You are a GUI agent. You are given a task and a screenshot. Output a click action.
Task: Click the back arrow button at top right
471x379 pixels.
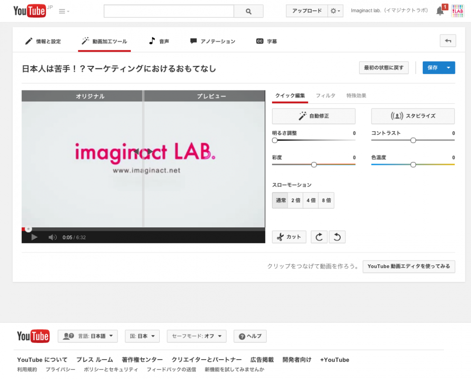coord(448,41)
